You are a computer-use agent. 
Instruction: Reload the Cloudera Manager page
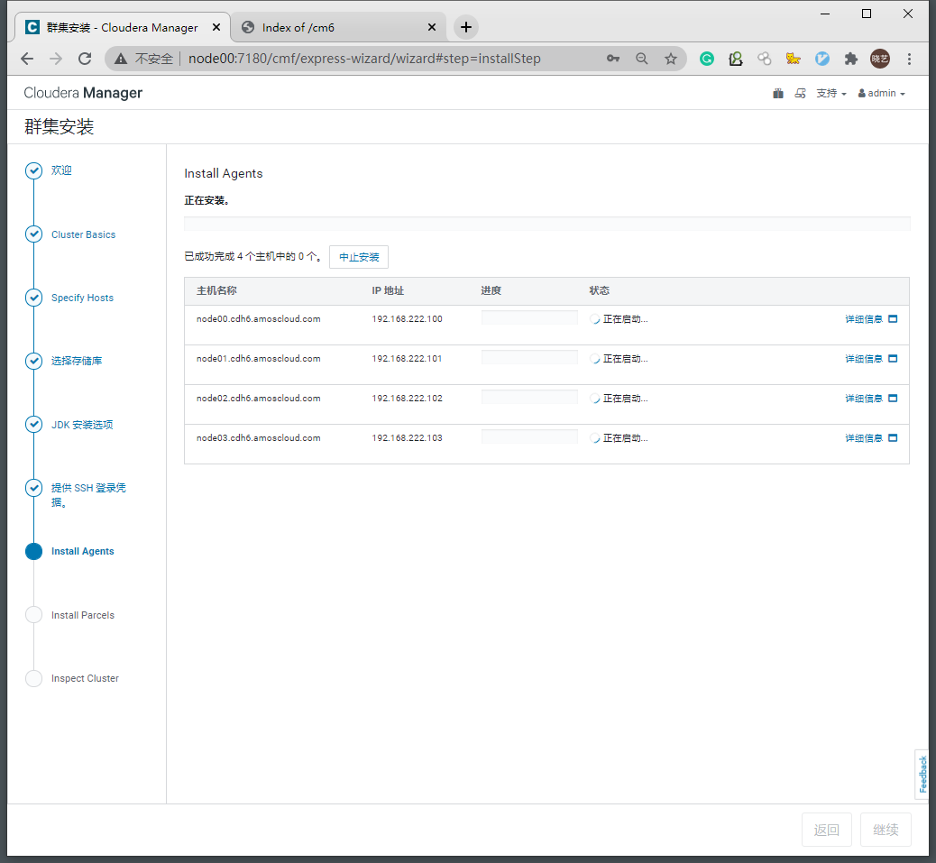[85, 59]
